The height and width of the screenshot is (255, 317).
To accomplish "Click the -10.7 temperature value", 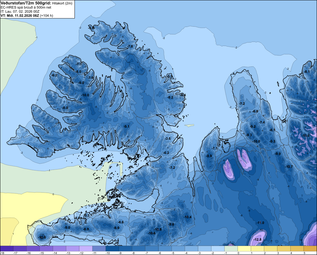I will click(x=289, y=167).
